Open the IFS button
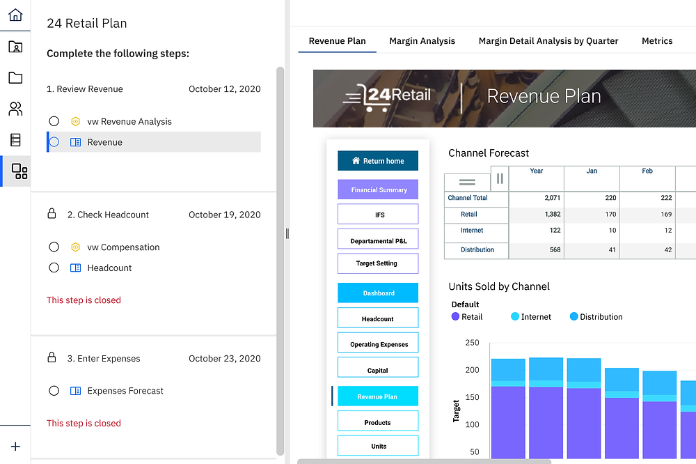The width and height of the screenshot is (696, 464). click(x=378, y=214)
